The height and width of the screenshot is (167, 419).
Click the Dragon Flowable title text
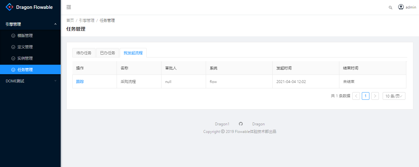click(x=34, y=7)
